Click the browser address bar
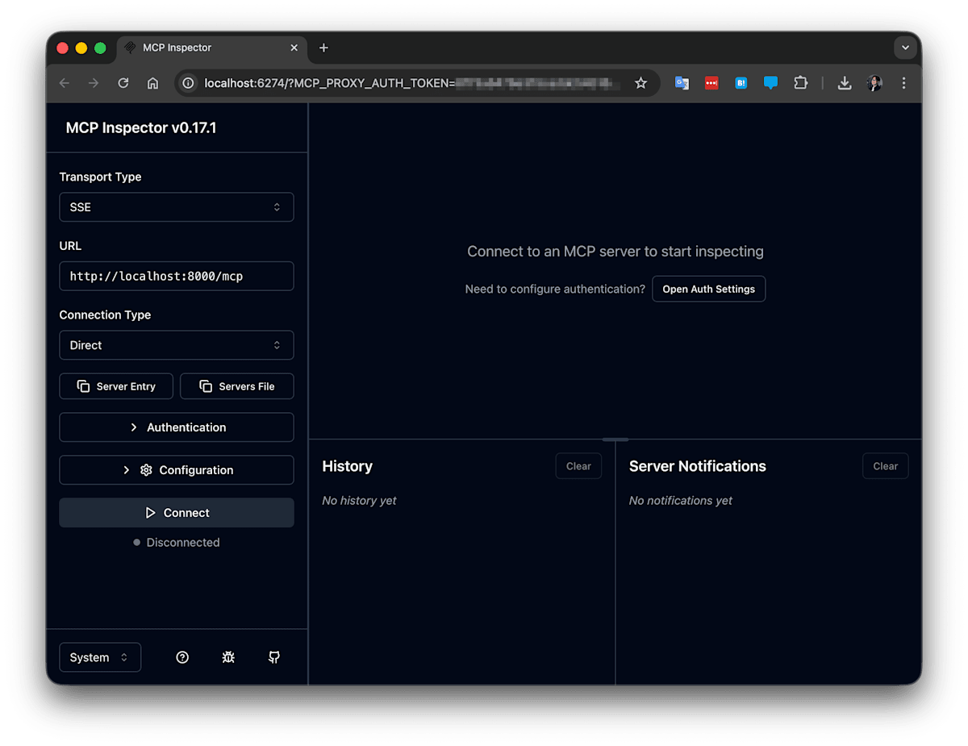The image size is (968, 746). [415, 83]
